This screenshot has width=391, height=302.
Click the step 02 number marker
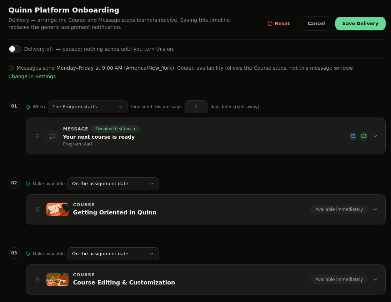(x=14, y=183)
